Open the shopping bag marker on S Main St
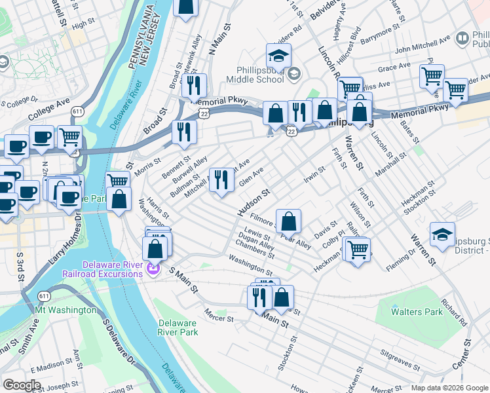The image size is (490, 393). pos(282,297)
